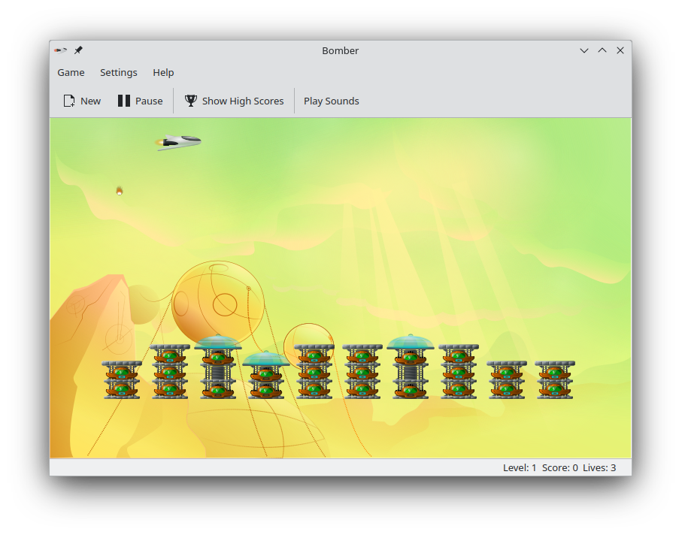682x535 pixels.
Task: Click the rightmost building in the row
Action: pos(554,379)
